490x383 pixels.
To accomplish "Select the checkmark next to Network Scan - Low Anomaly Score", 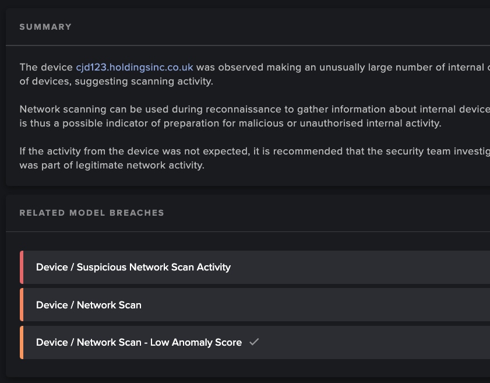I will [254, 342].
